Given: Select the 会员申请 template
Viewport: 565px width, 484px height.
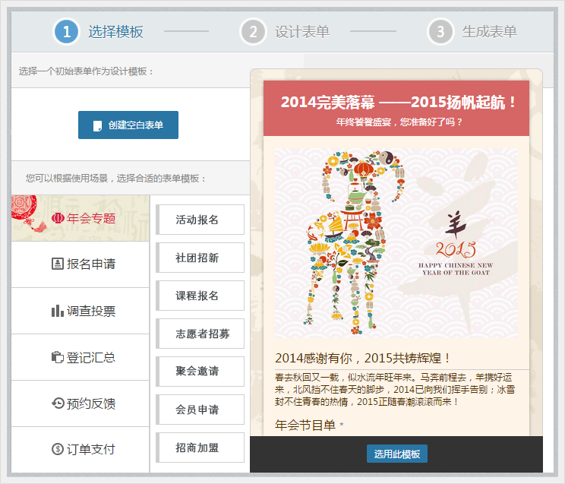Looking at the screenshot, I should click(200, 410).
